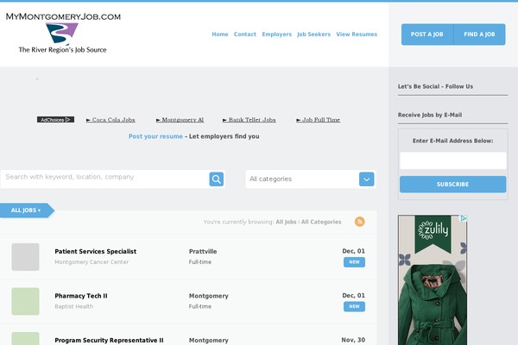This screenshot has height=345, width=518.
Task: Click the Let's Be Social - Follow Us heading
Action: (435, 86)
